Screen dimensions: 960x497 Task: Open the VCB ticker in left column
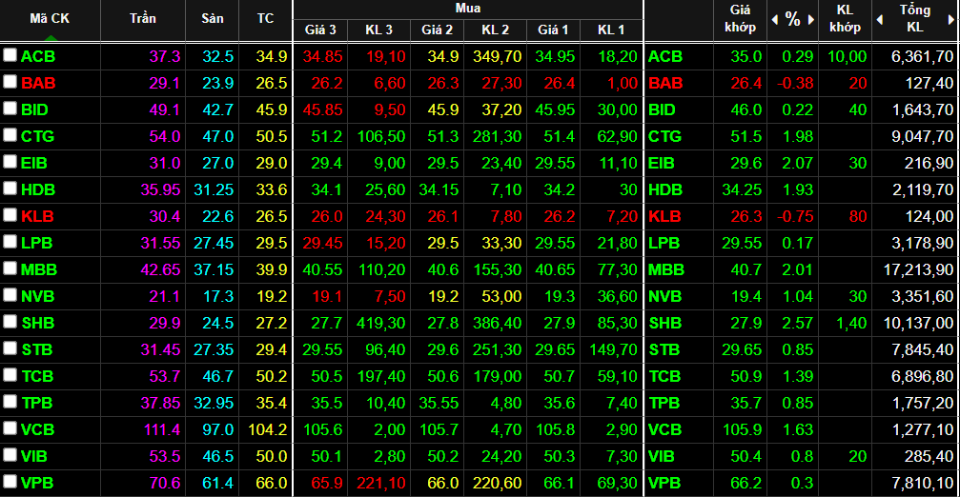[x=38, y=429]
